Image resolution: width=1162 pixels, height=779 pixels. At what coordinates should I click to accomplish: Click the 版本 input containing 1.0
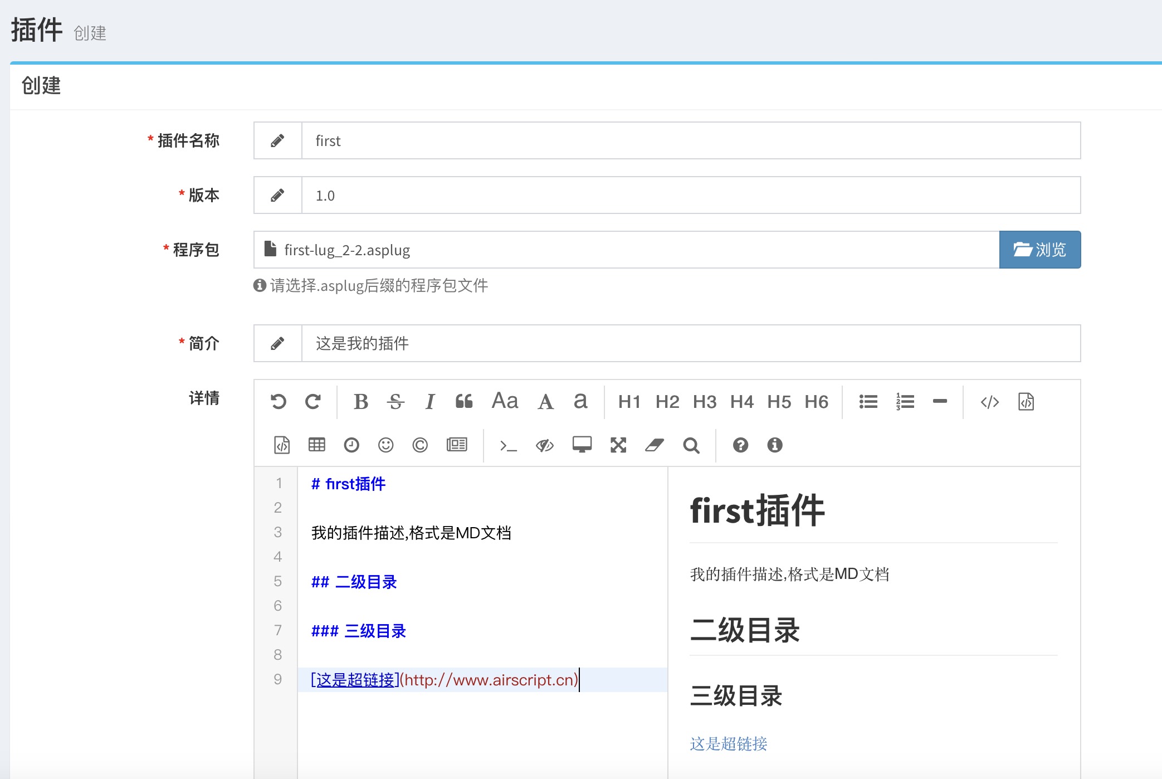[691, 195]
